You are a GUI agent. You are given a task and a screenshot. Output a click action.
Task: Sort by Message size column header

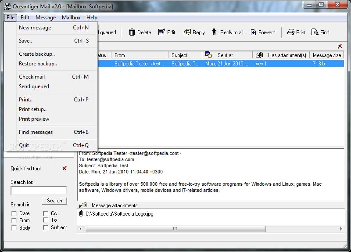pyautogui.click(x=327, y=55)
